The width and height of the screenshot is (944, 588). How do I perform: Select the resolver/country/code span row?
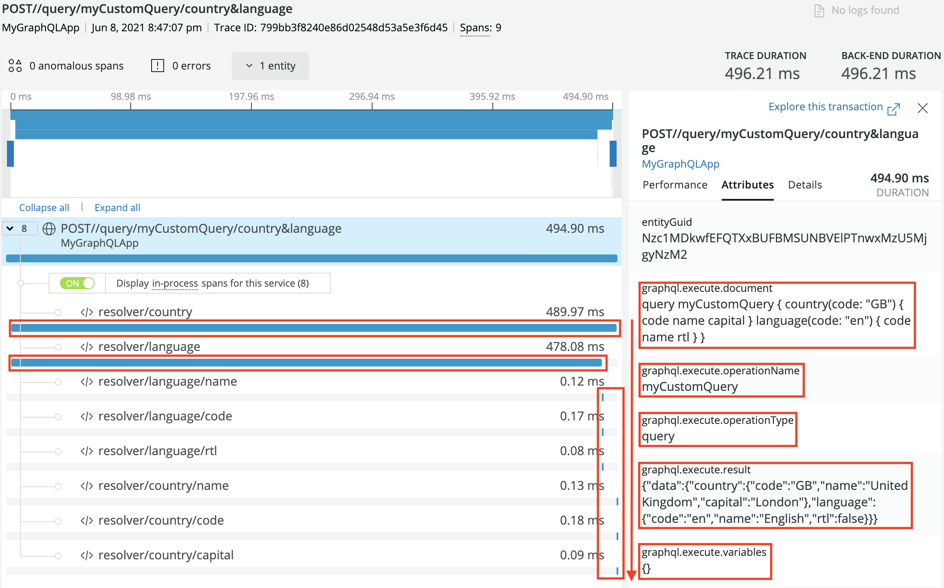coord(161,520)
